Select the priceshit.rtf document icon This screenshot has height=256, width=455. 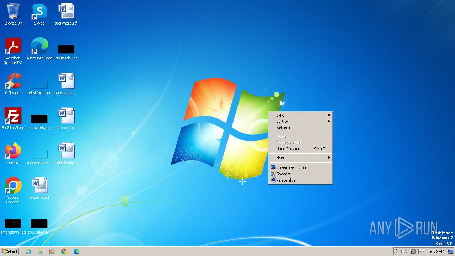pos(39,188)
